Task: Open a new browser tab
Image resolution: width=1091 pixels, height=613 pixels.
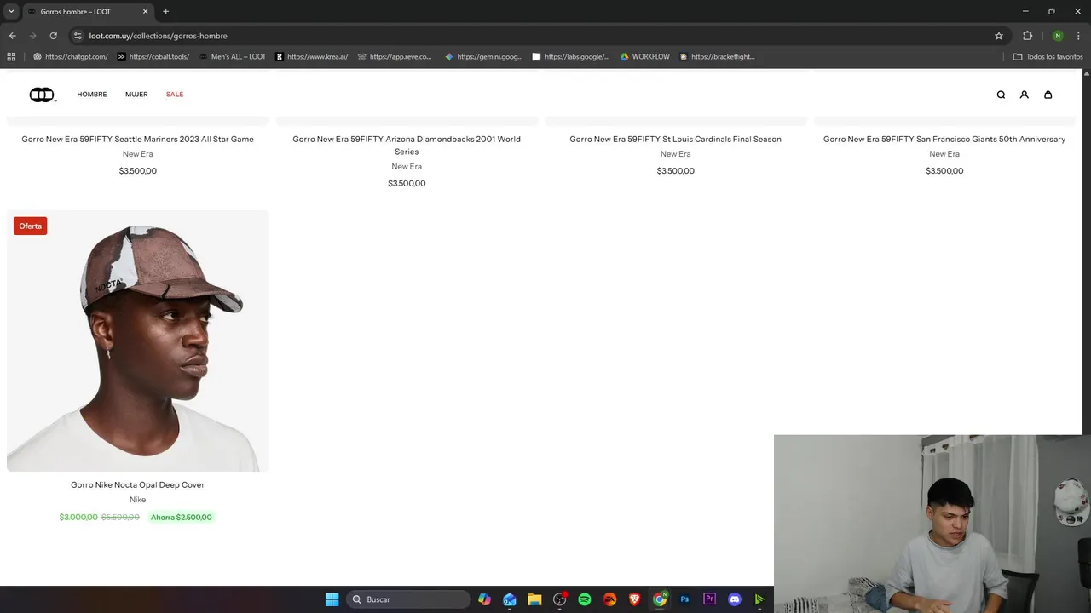Action: coord(165,12)
